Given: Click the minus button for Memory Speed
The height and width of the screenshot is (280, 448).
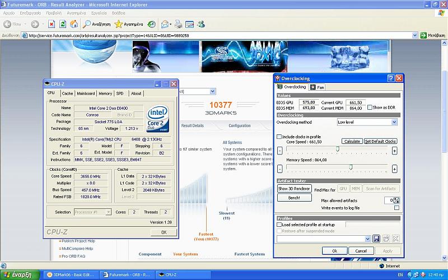Looking at the screenshot, I should click(280, 169).
